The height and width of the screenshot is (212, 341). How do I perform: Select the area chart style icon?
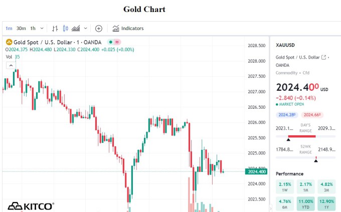tap(76, 29)
